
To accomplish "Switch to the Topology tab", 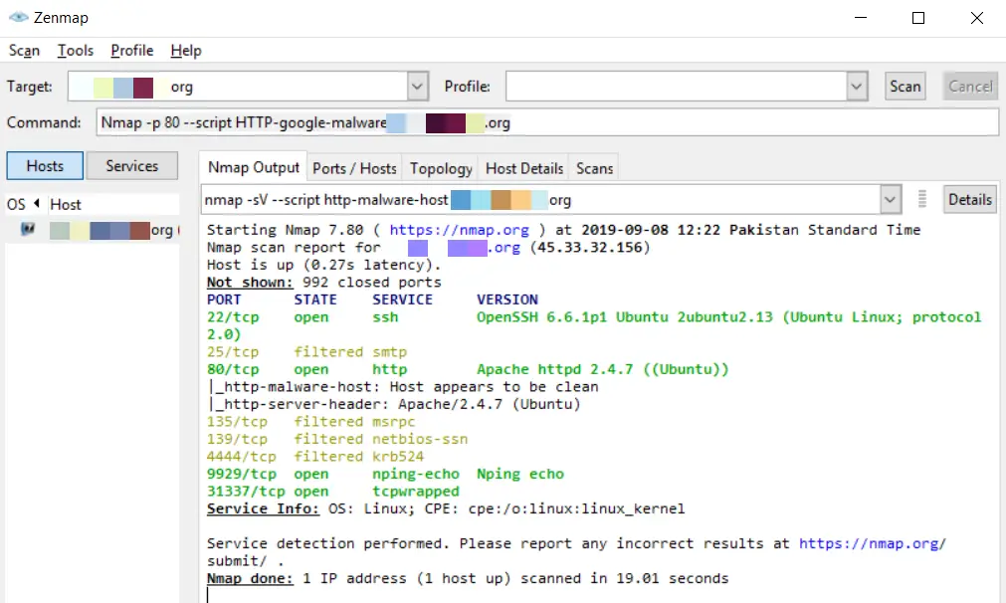I will pyautogui.click(x=441, y=169).
